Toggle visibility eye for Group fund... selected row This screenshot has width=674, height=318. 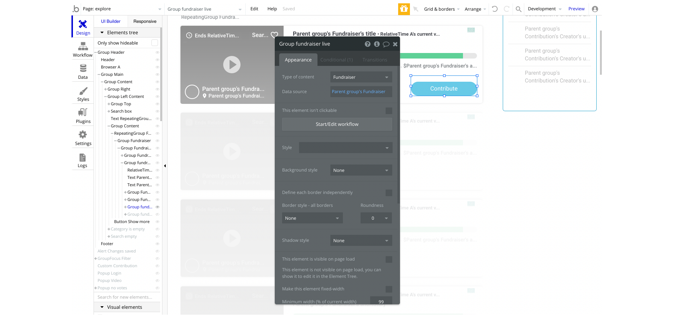tap(157, 207)
